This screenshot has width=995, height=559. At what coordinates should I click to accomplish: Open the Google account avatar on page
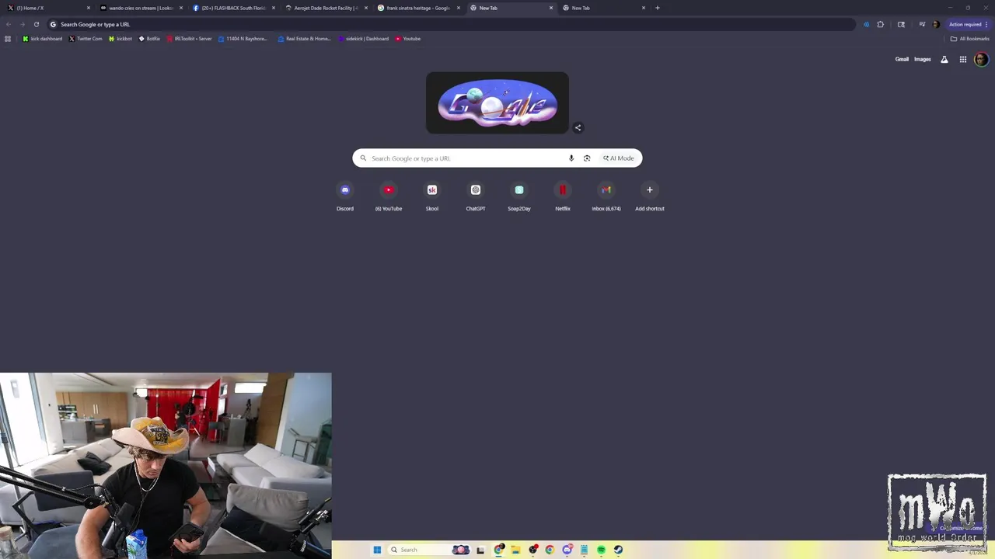(981, 59)
